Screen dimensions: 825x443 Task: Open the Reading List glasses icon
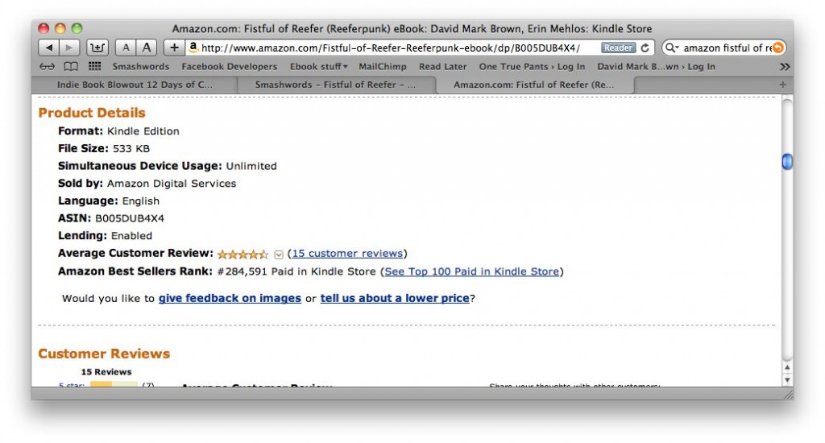[47, 67]
